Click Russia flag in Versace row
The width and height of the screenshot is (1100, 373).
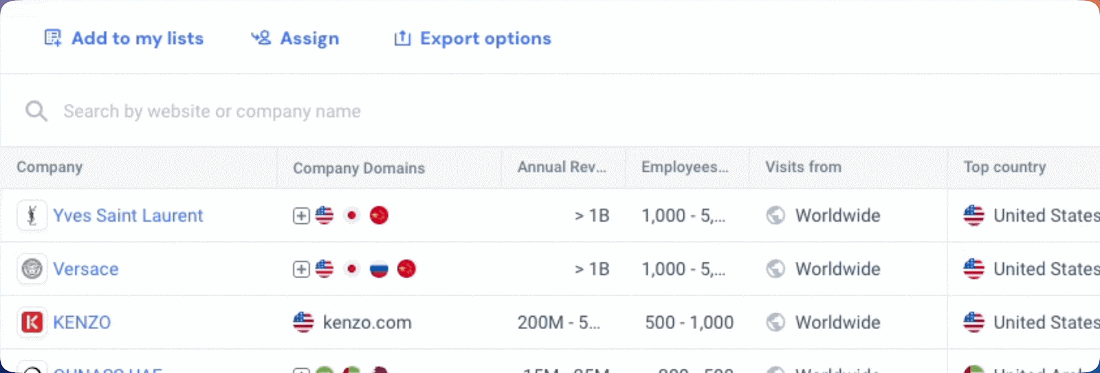click(x=379, y=269)
